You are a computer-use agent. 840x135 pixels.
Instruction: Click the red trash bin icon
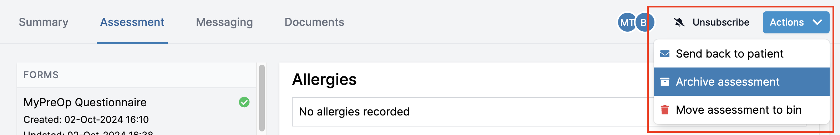tap(665, 110)
